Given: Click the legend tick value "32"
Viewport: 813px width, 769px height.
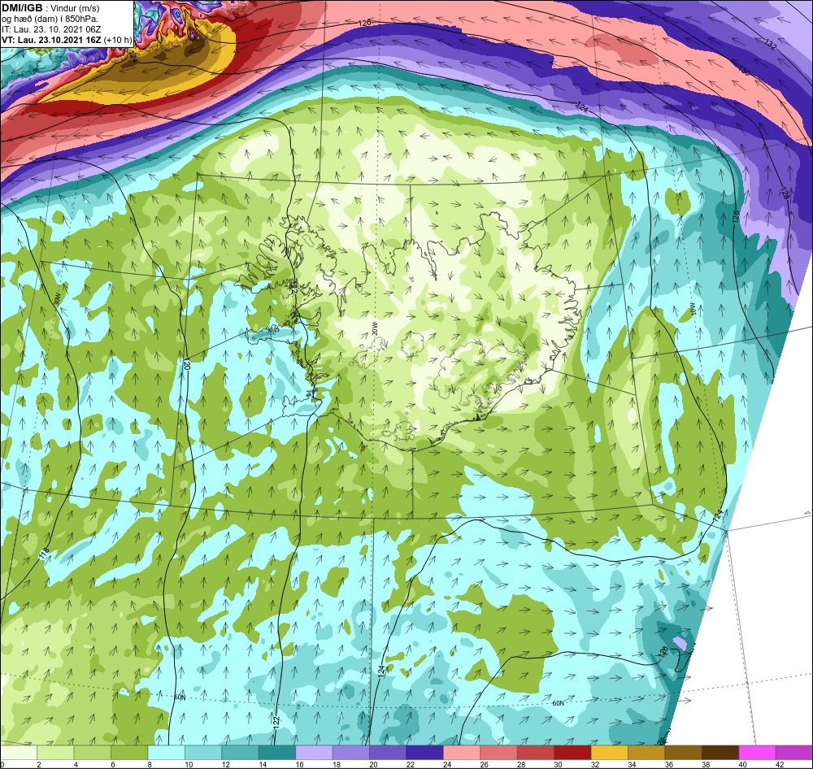Looking at the screenshot, I should coord(595,764).
